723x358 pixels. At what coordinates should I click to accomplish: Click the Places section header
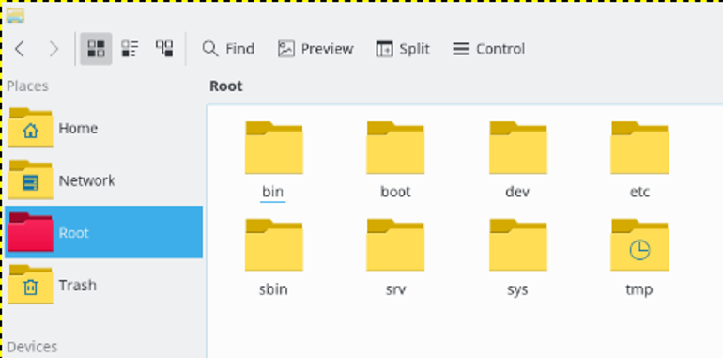[27, 86]
